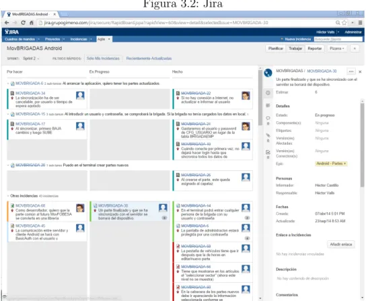
Task: Focus the Búsqueda Rápida search field
Action: (338, 39)
